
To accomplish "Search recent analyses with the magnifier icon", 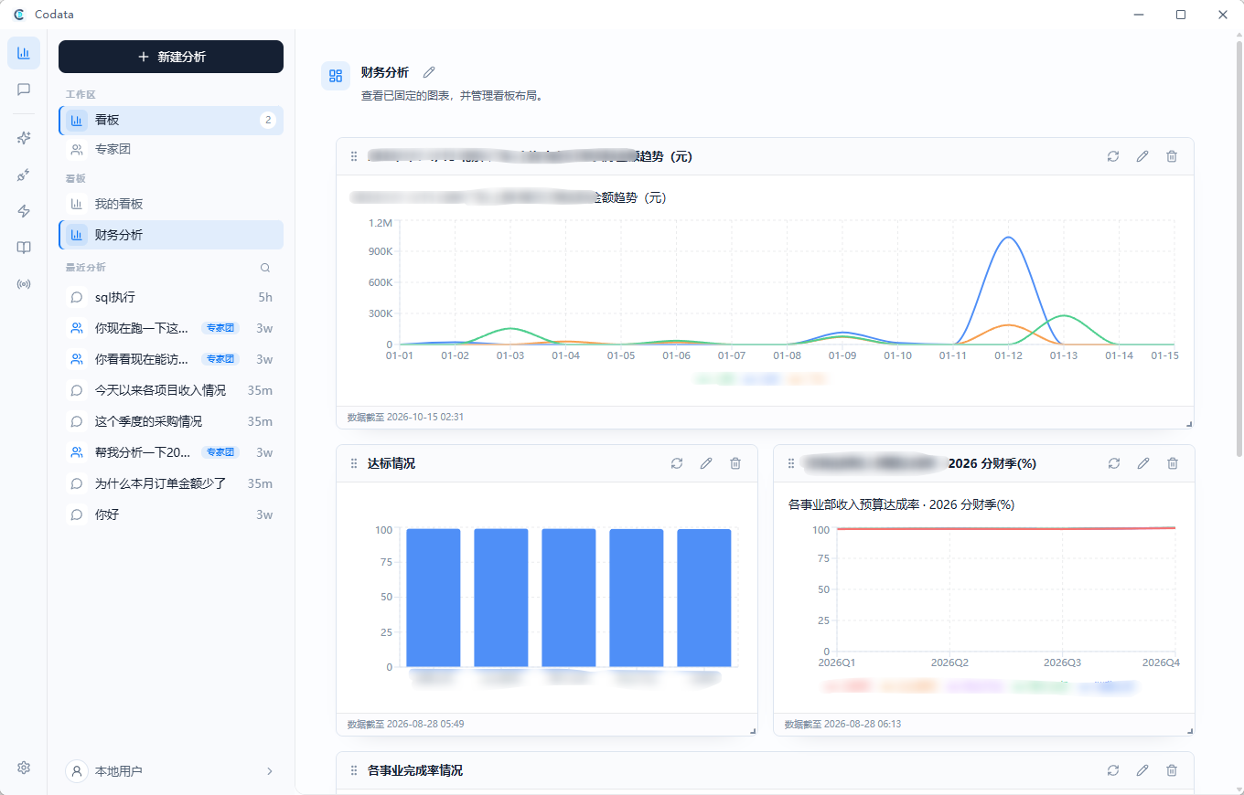I will click(x=265, y=268).
